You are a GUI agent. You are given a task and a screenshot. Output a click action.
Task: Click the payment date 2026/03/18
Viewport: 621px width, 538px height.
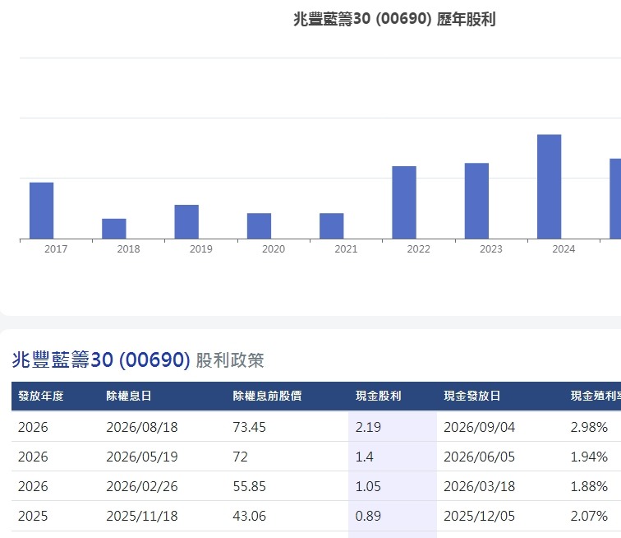pos(479,486)
